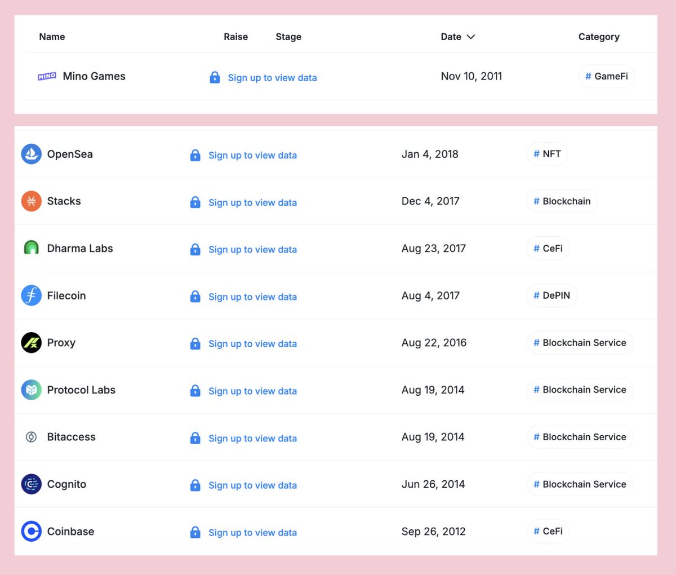The height and width of the screenshot is (575, 676).
Task: Open the Dharma Labs project name
Action: tap(80, 249)
